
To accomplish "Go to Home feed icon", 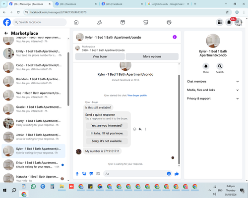I will tap(76, 22).
